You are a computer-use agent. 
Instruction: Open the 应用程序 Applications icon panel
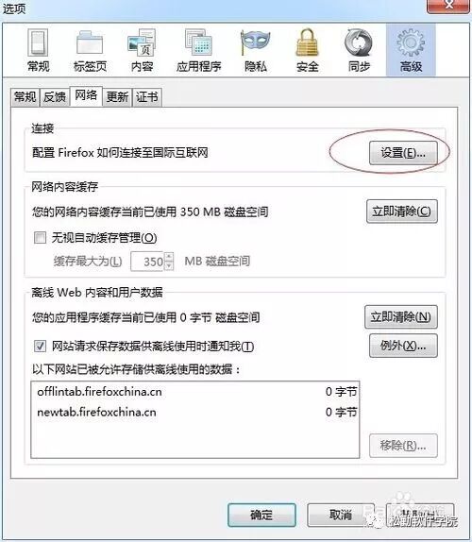click(x=198, y=50)
